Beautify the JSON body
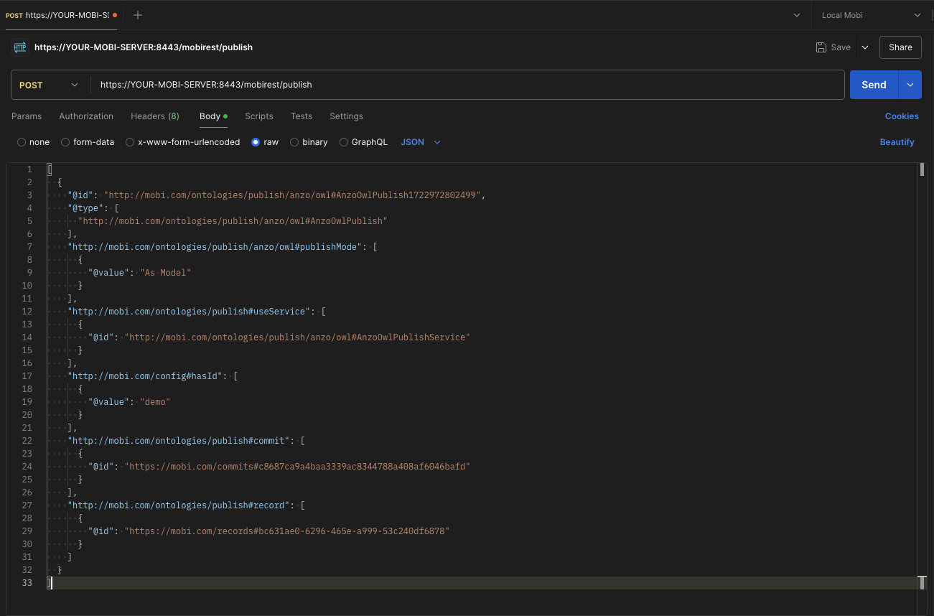Screen dimensions: 934x616 pos(897,142)
